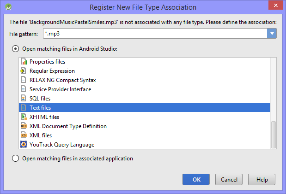Click the RELAX NG Compact Syntax icon

pos(23,80)
